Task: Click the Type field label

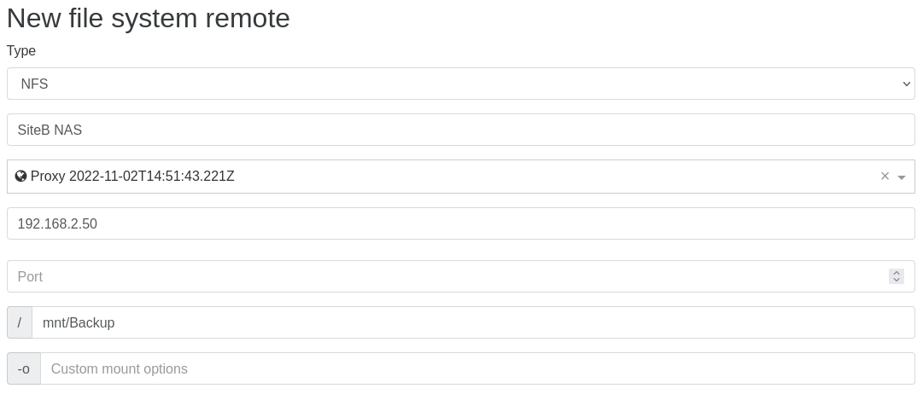Action: pos(21,51)
